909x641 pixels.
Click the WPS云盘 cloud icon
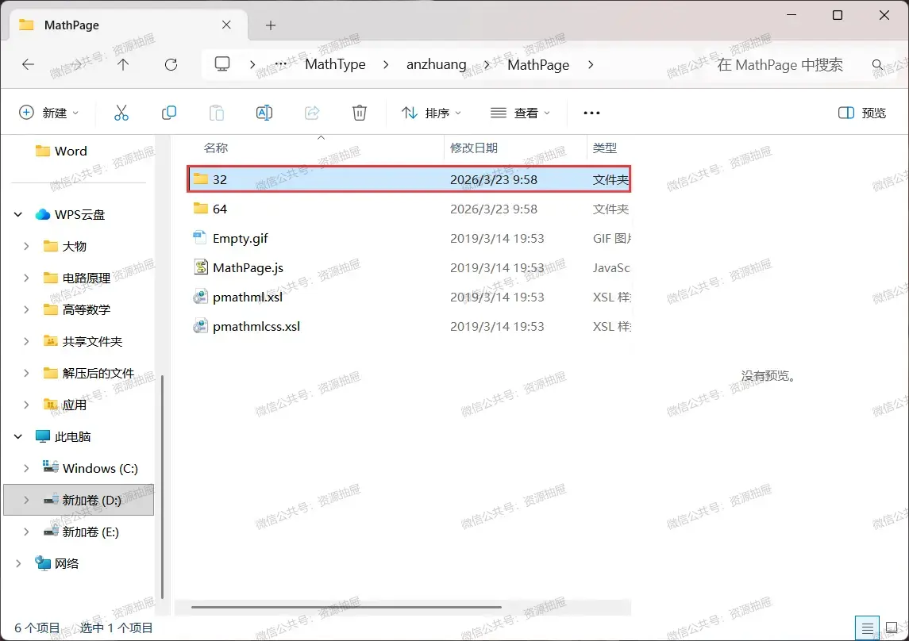click(42, 214)
